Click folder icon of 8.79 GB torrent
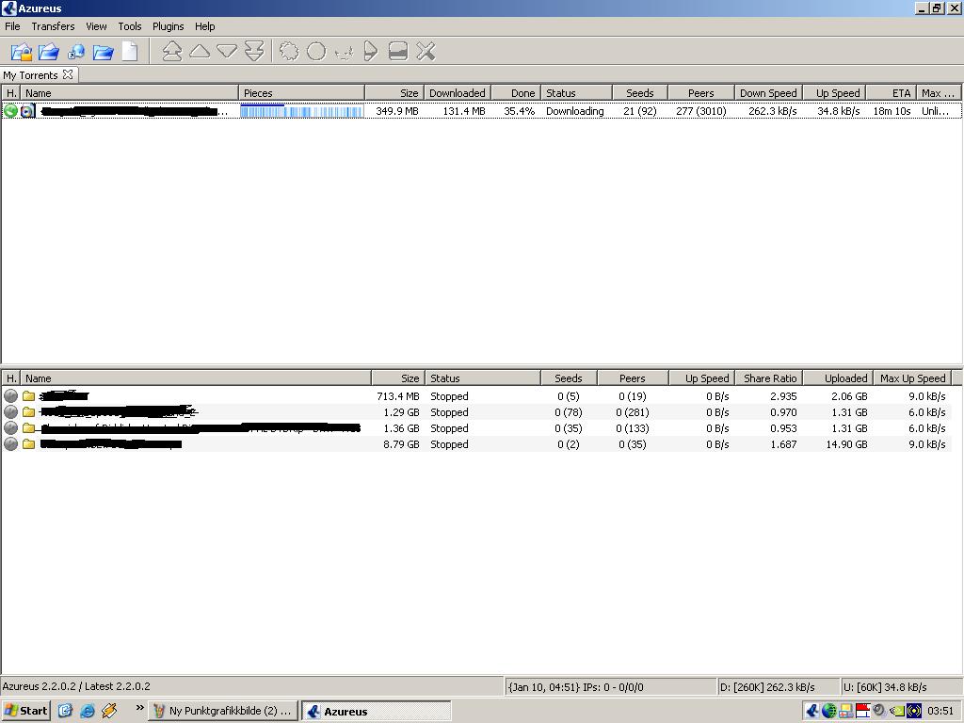Screen dimensions: 964x723 pos(28,444)
